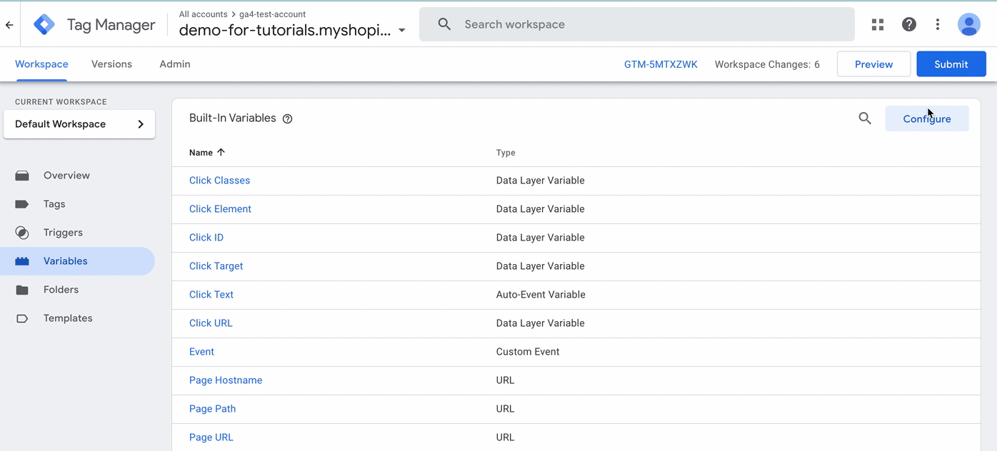Screen dimensions: 997x451
Task: Sort by Name column arrow
Action: (221, 152)
